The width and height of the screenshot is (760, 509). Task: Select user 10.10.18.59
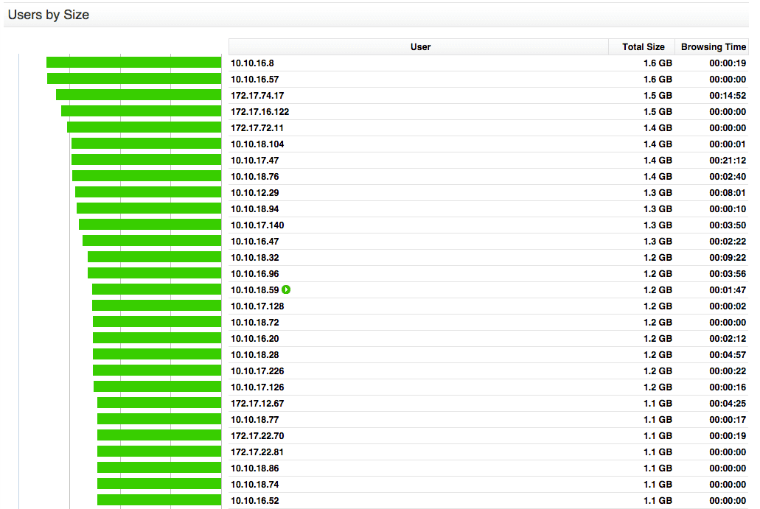point(254,290)
